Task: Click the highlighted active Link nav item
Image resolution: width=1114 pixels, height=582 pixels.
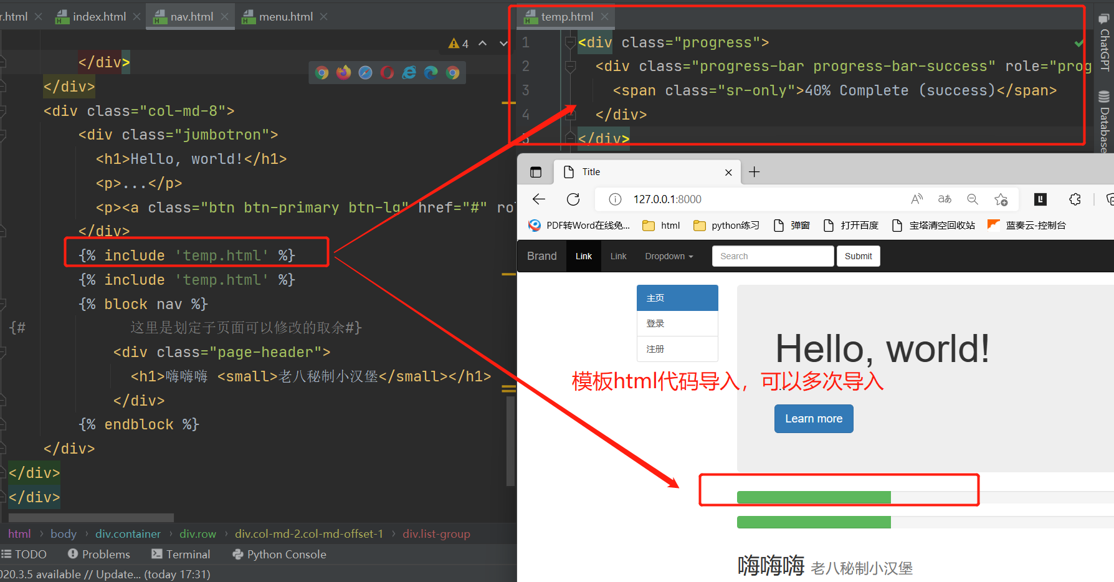Action: (584, 256)
